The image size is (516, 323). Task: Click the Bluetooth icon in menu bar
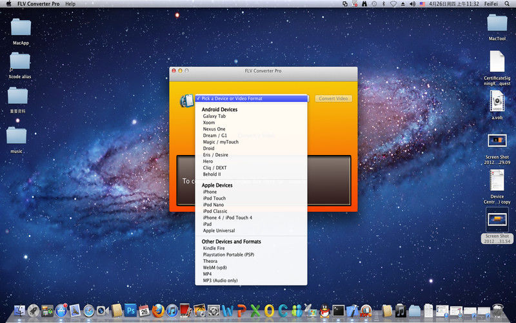(x=384, y=4)
